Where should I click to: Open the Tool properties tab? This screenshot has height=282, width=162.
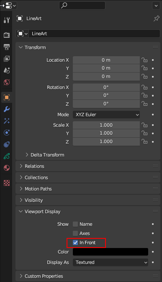pyautogui.click(x=7, y=20)
